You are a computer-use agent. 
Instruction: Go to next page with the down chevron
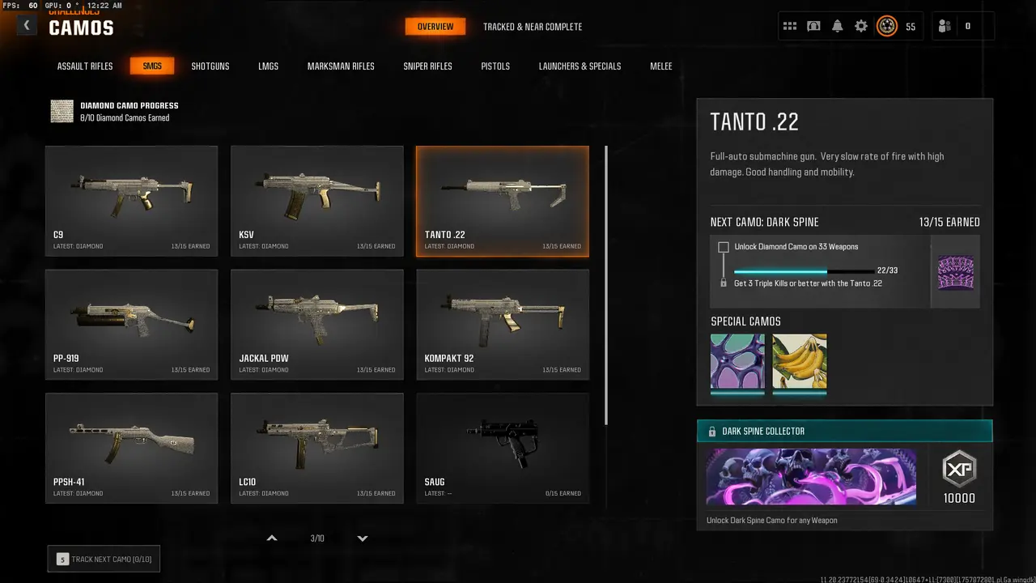click(363, 538)
